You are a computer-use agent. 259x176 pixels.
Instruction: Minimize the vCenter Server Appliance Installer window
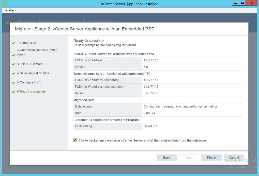point(235,3)
